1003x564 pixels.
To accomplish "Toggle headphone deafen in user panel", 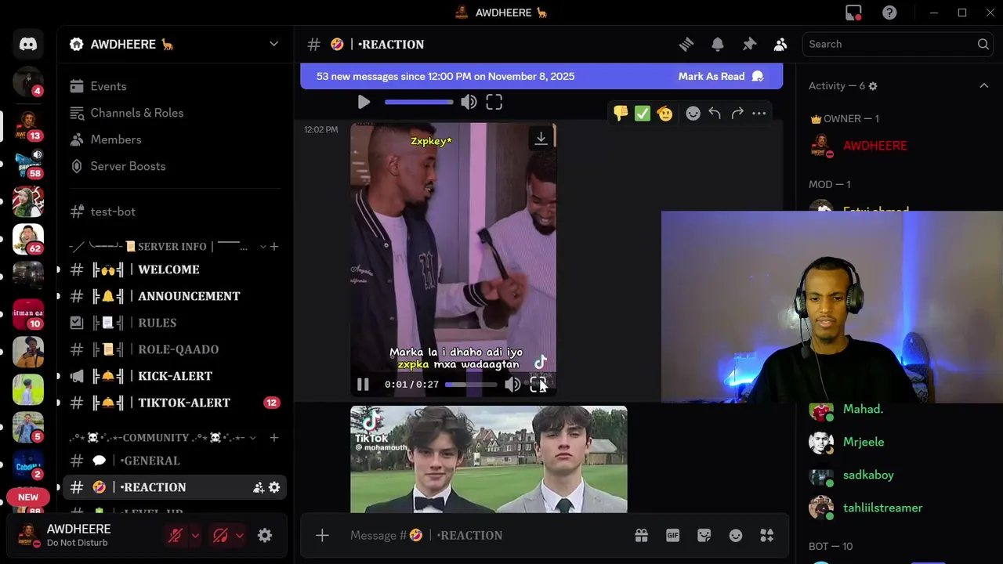I will pyautogui.click(x=220, y=536).
